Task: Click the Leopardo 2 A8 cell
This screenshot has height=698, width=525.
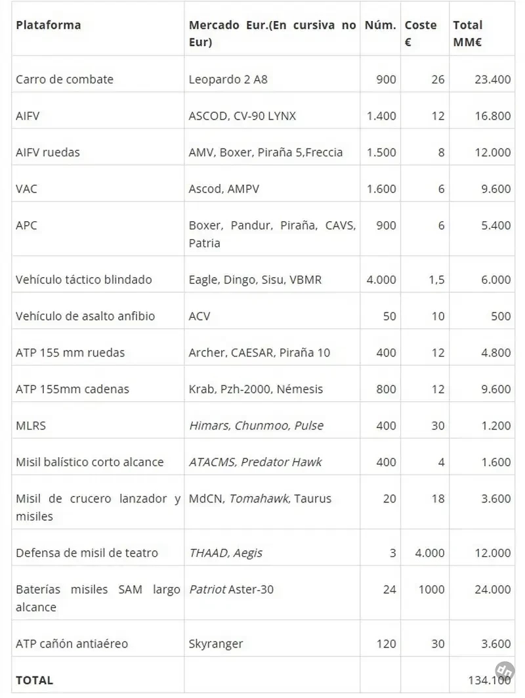Action: click(228, 79)
